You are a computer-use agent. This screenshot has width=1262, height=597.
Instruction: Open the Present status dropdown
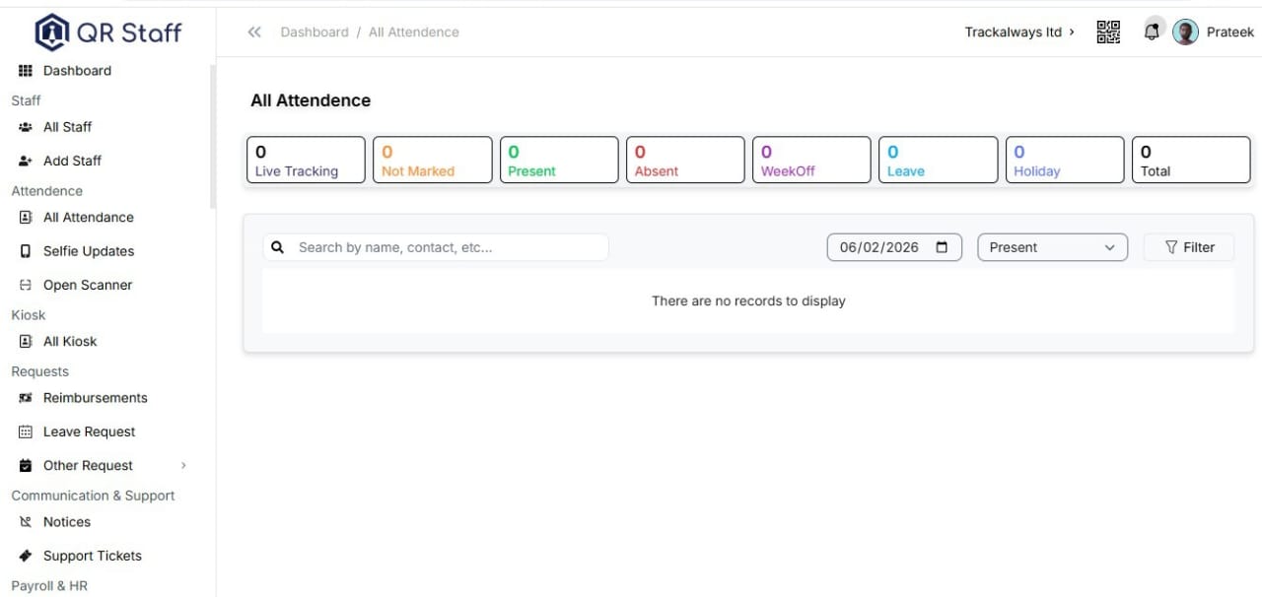1052,247
